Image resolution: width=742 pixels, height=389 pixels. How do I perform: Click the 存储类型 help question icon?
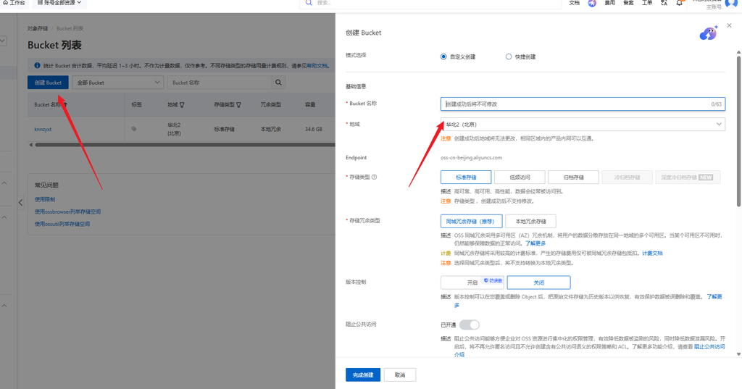pyautogui.click(x=375, y=177)
